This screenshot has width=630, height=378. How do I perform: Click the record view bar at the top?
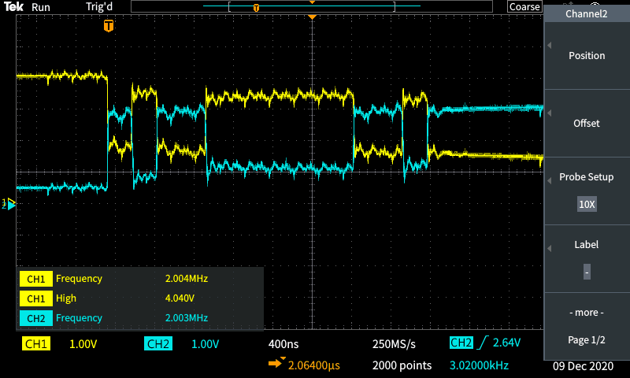click(x=312, y=6)
